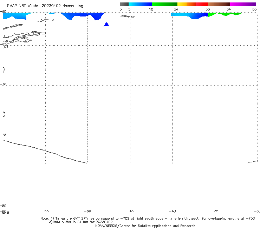Click the longitude label '-35'
Image resolution: width=260 pixels, height=228 pixels.
215,211
